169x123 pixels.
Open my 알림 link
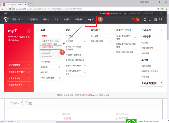(x=145, y=43)
